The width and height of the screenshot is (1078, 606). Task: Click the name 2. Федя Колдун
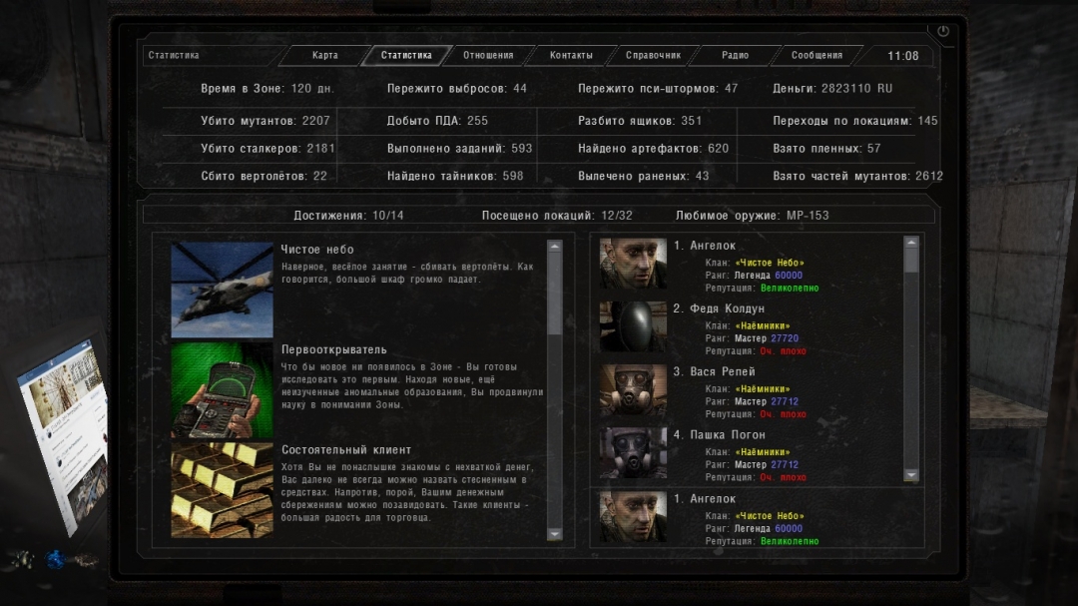pos(719,308)
